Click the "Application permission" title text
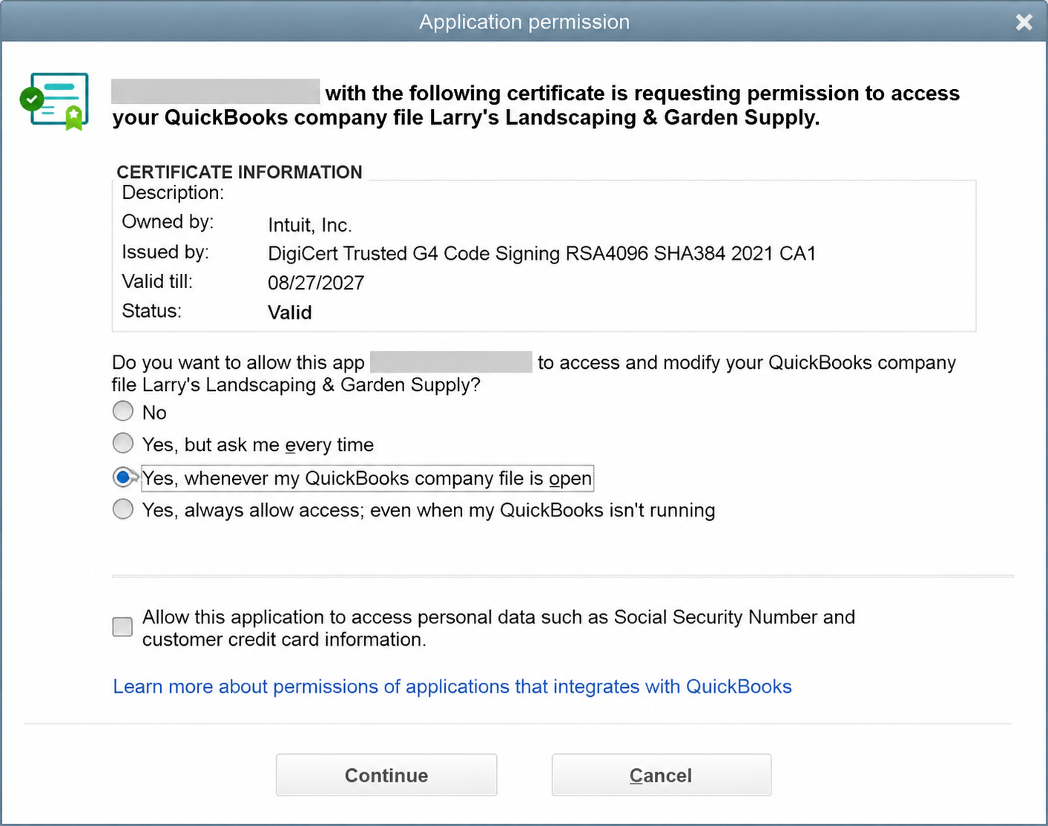 tap(524, 22)
